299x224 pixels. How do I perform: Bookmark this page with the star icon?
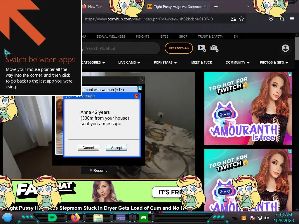[241, 19]
